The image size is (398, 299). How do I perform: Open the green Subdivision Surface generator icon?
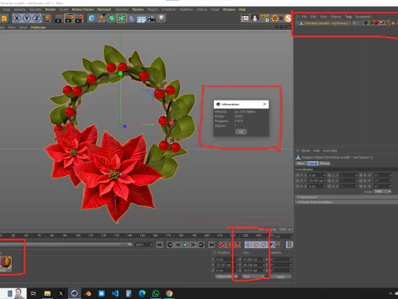point(112,18)
